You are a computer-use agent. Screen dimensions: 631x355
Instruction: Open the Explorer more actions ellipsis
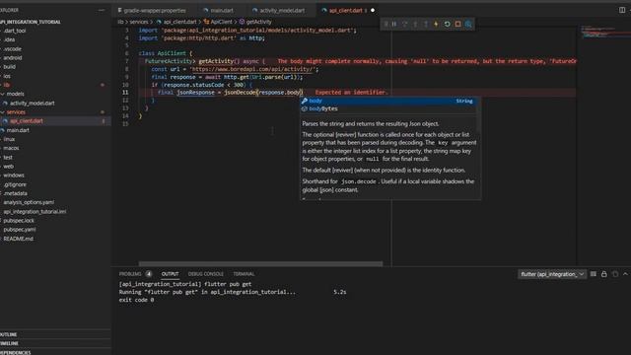(101, 10)
